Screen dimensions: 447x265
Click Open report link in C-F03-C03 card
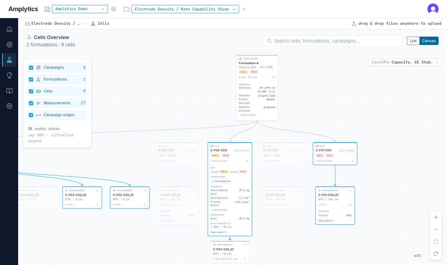pyautogui.click(x=218, y=232)
